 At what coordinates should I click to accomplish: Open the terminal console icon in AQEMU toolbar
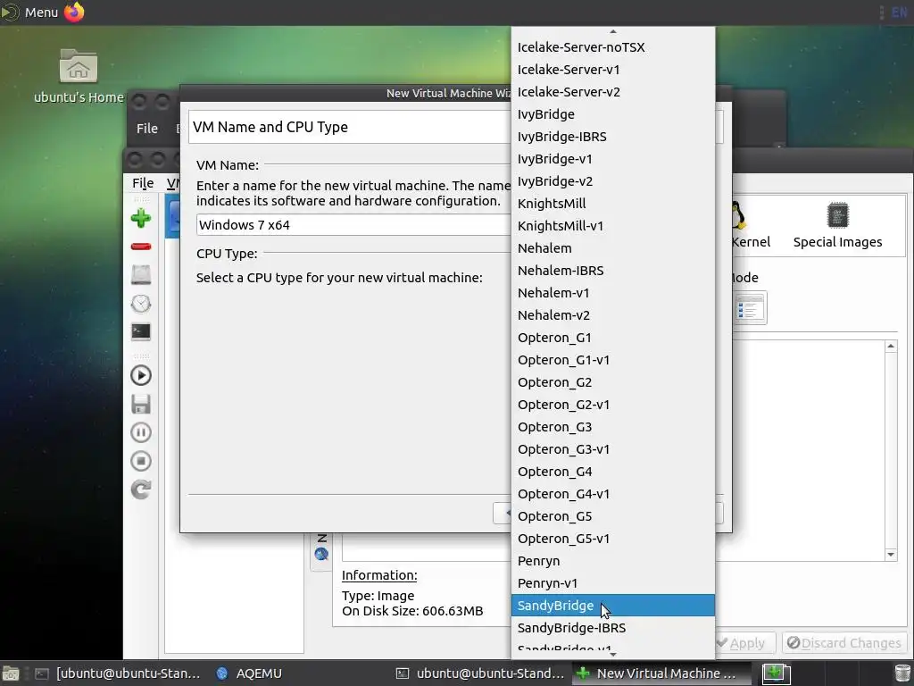140,332
